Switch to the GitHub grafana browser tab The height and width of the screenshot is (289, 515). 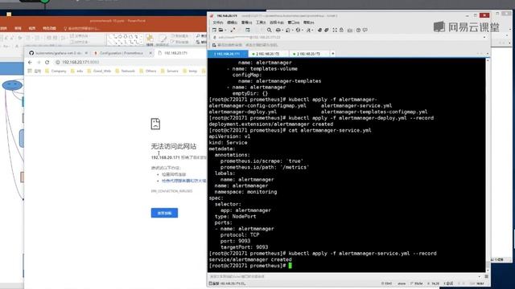tap(59, 53)
